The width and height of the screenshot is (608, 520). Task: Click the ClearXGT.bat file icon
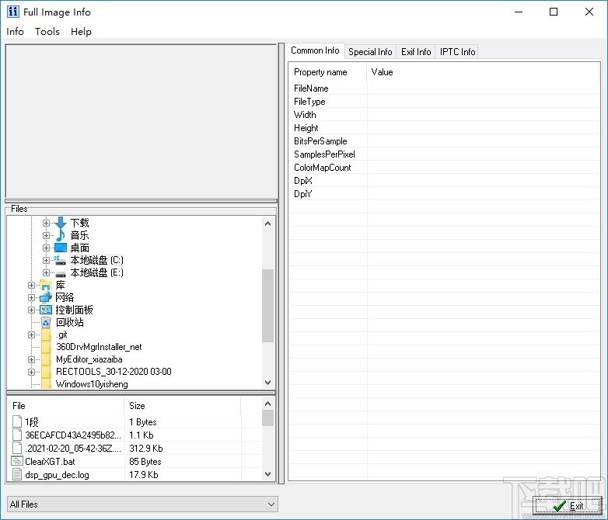click(x=17, y=461)
